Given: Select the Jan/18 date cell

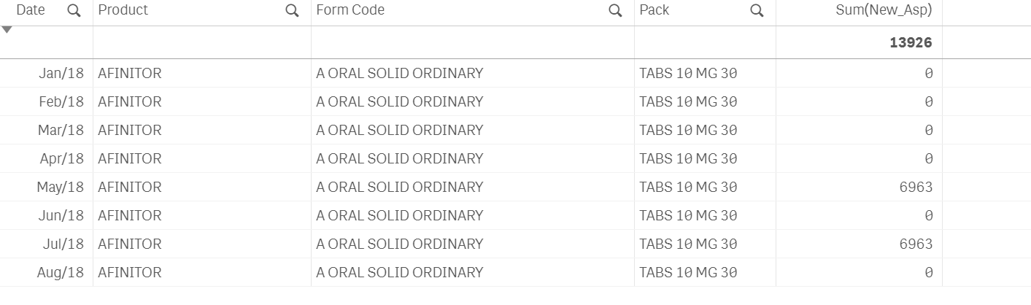Looking at the screenshot, I should (x=61, y=73).
